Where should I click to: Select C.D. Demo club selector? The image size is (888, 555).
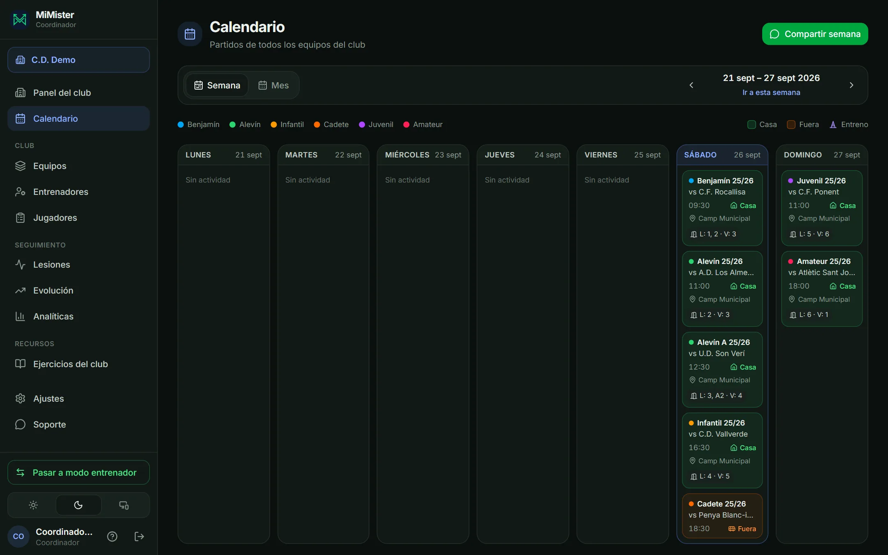pos(79,60)
